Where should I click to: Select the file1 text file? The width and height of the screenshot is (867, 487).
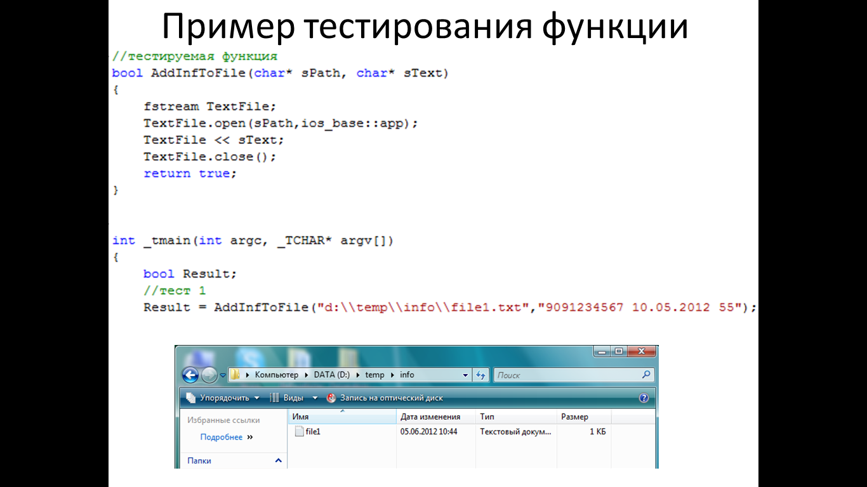click(x=308, y=431)
